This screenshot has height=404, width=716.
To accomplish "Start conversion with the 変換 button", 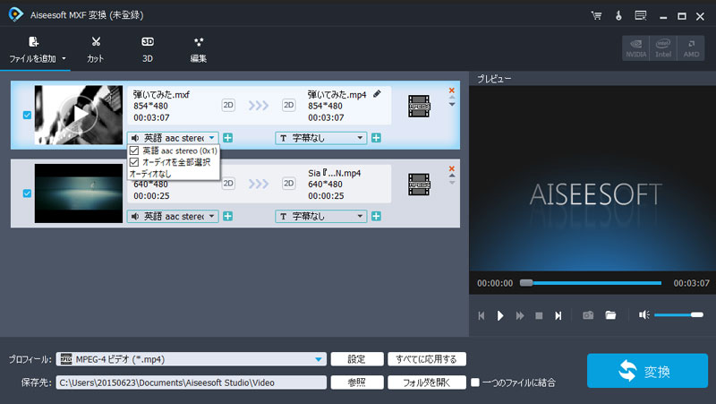I will coord(647,371).
